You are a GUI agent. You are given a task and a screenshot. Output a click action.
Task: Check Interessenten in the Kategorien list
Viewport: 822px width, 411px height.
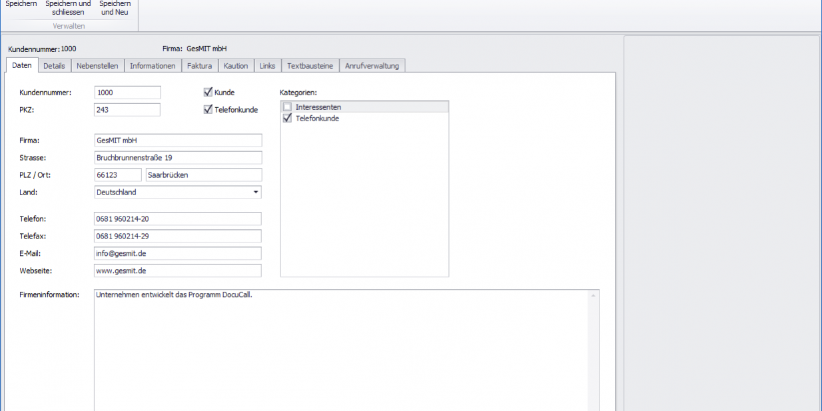click(287, 107)
